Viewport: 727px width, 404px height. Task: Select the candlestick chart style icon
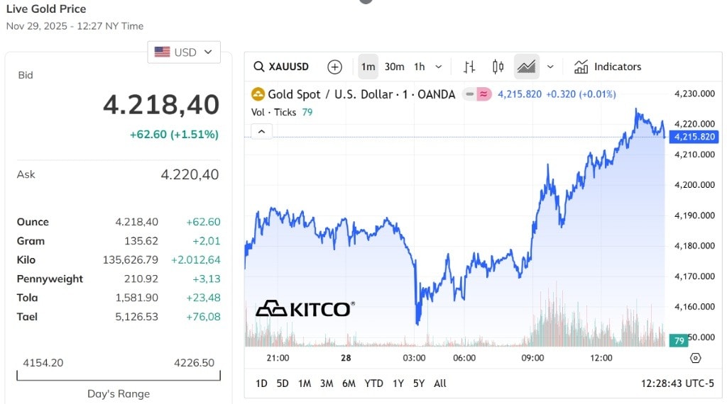(x=498, y=67)
